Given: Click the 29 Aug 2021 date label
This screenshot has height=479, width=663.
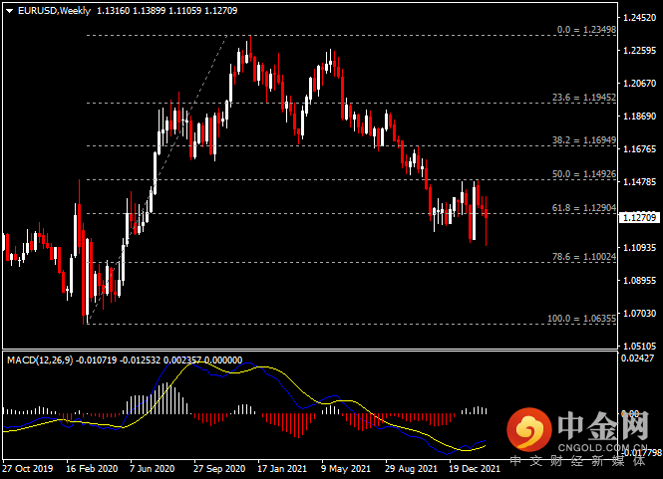Looking at the screenshot, I should (x=411, y=468).
